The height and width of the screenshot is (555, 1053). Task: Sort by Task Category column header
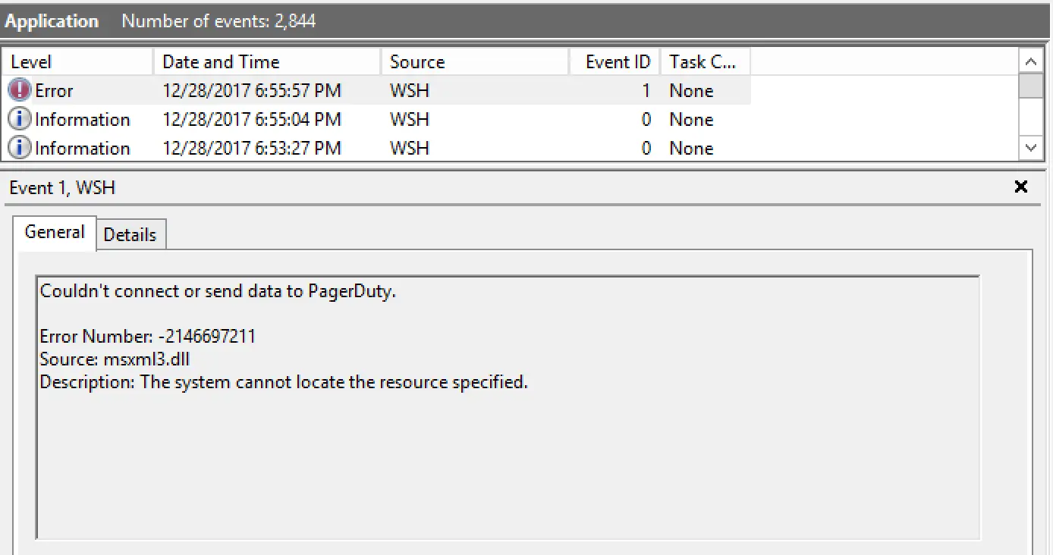705,61
